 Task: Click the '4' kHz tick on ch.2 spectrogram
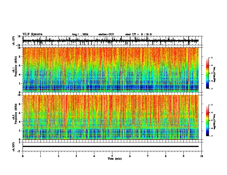[x=20, y=122]
